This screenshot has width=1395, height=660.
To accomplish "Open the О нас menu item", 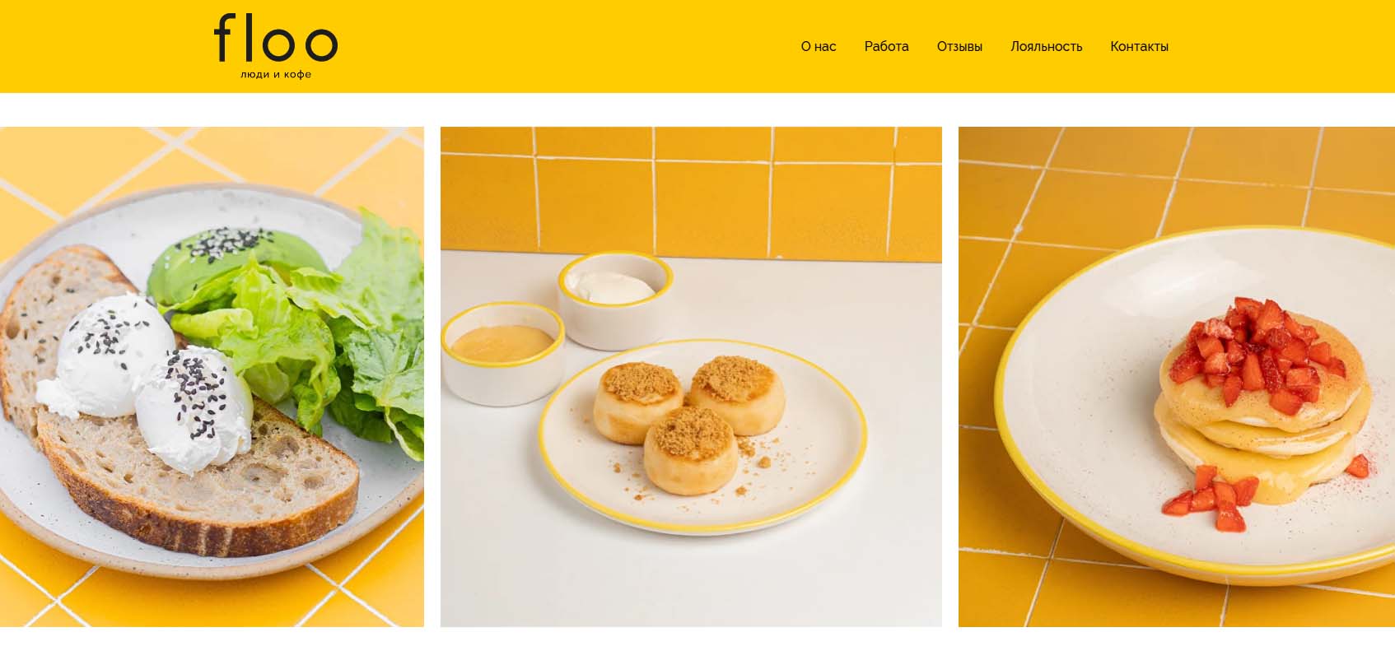I will 818,47.
